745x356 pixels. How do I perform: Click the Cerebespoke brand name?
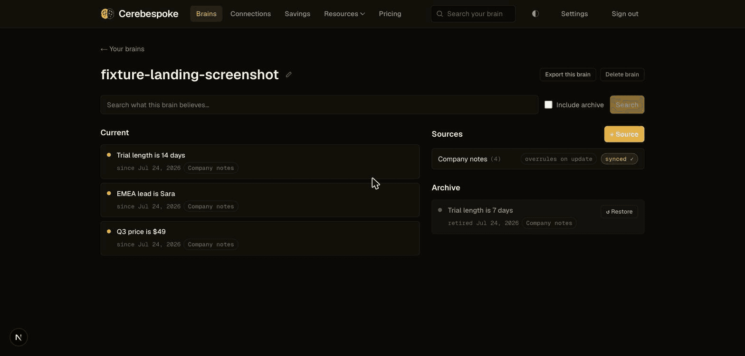(x=148, y=14)
